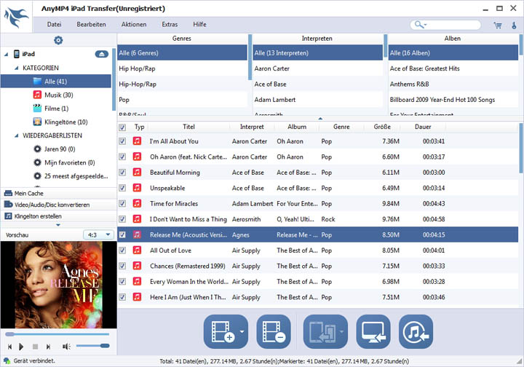Click the register key icon
Image resolution: width=524 pixels, height=367 pixels.
tap(514, 25)
